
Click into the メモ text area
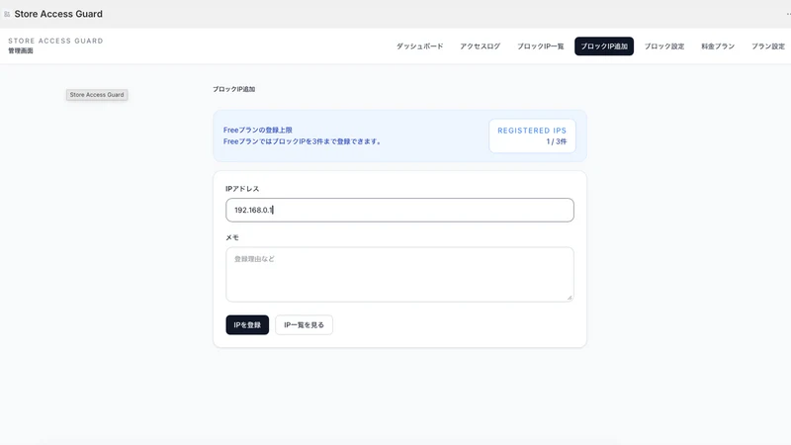point(399,275)
